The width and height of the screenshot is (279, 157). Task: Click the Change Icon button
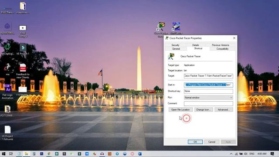coord(204,109)
